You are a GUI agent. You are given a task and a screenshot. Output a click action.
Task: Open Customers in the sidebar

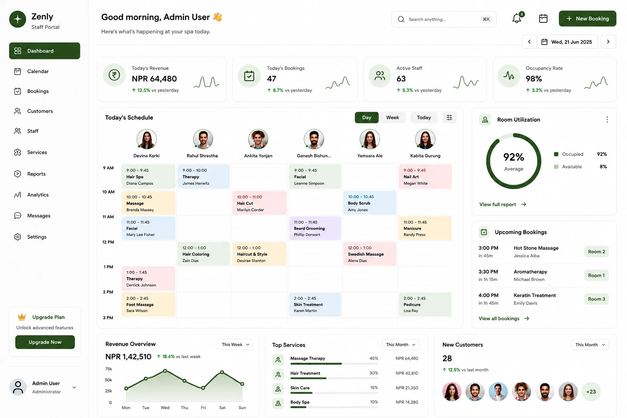[44, 111]
